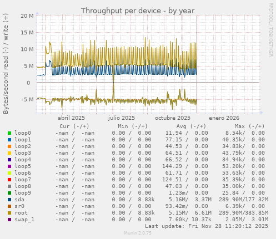Click the '20 M' y-axis label
Viewport: 276px width, 239px height.
[27, 16]
